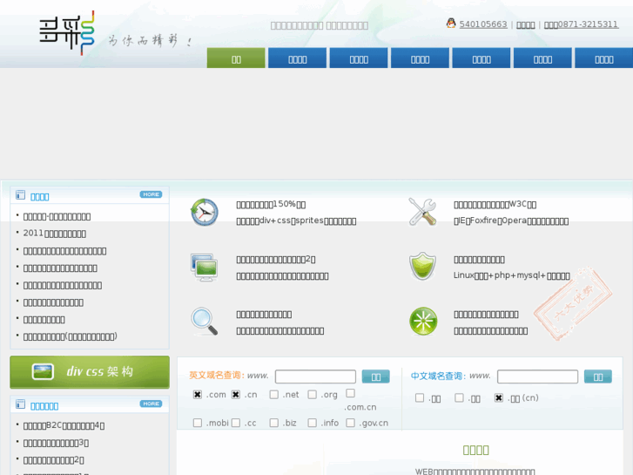Select the .info domain checkbox
The width and height of the screenshot is (633, 475).
(312, 423)
